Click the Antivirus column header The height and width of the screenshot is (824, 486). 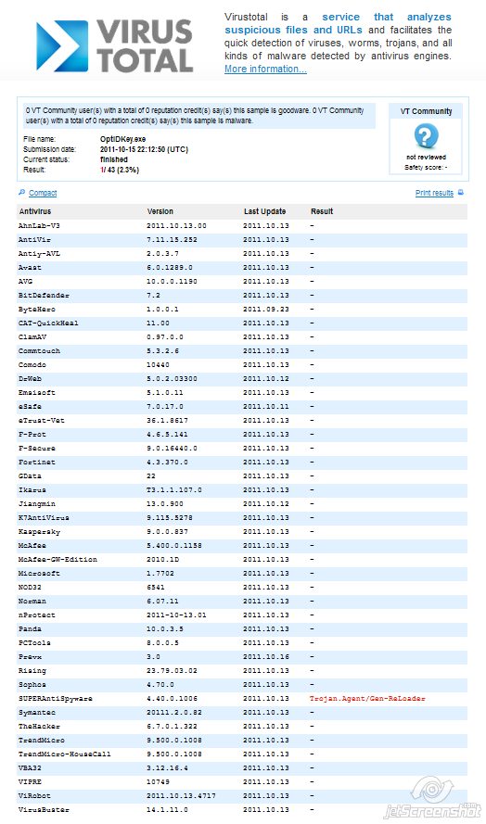[x=35, y=211]
